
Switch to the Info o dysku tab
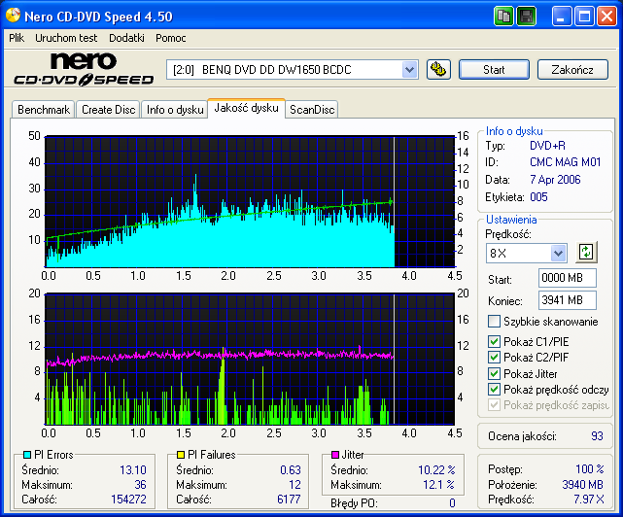(175, 110)
